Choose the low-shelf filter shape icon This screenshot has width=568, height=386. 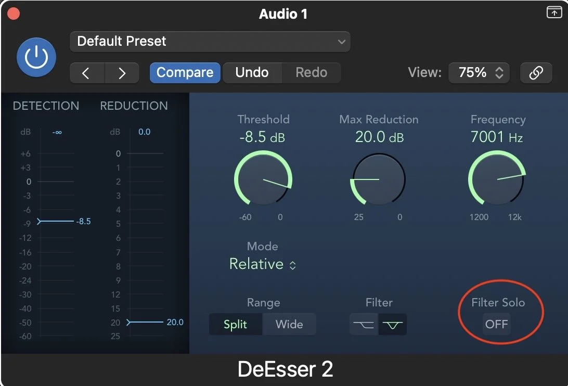364,325
